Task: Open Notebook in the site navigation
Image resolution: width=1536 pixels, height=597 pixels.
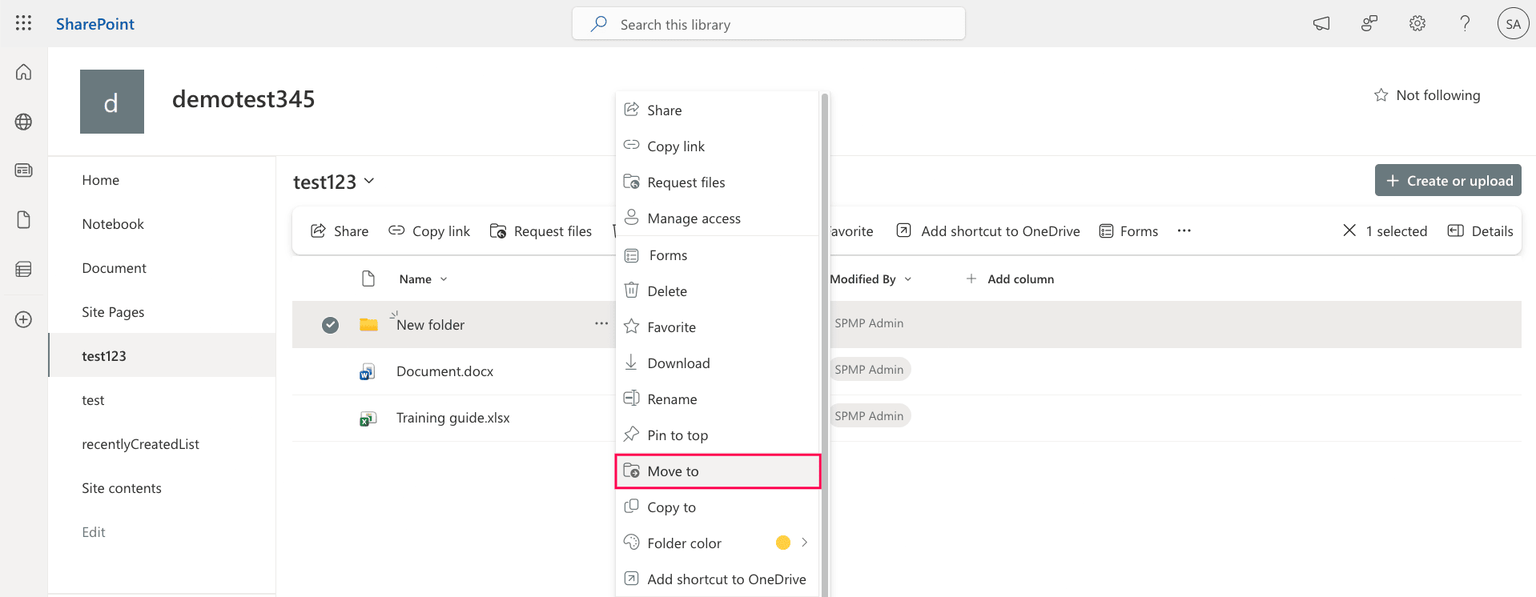Action: tap(113, 224)
